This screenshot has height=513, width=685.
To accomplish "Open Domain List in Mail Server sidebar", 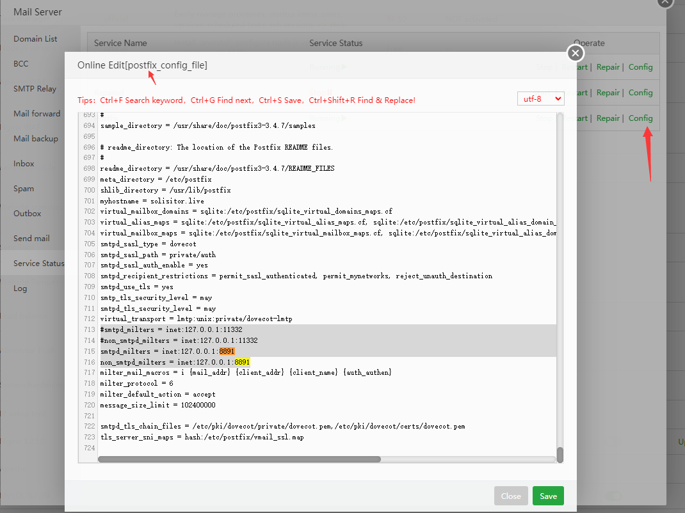I will [x=35, y=39].
